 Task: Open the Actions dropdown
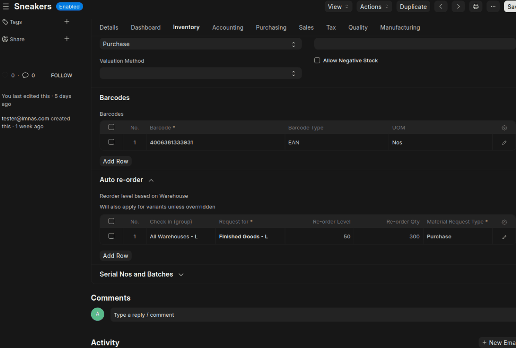coord(374,7)
